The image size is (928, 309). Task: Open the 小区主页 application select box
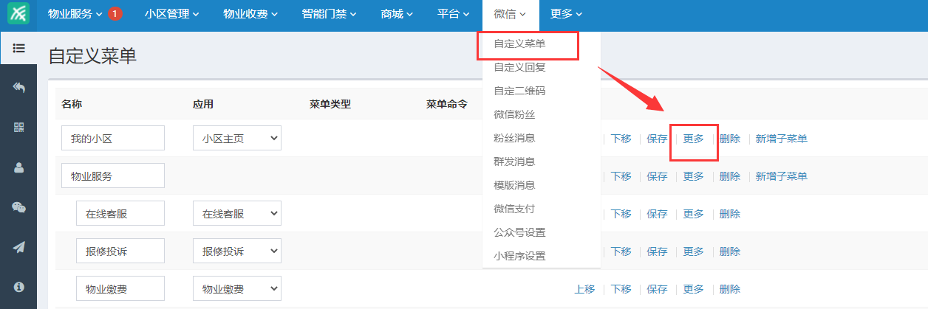pos(237,138)
